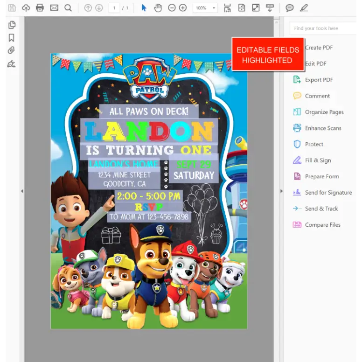Click Send & Track tool
Screen dimensions: 362x362
click(315, 209)
